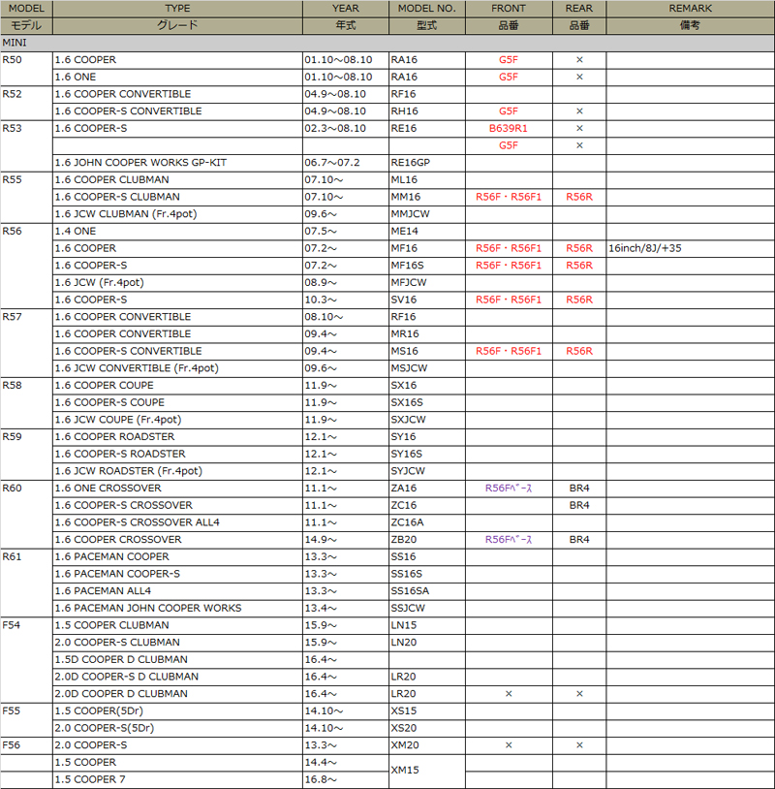This screenshot has width=775, height=789.
Task: Click 1.5D COOPER D CLUBMAN cell
Action: tap(177, 659)
